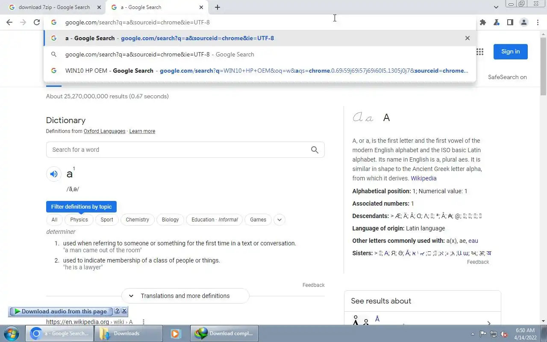Play the pronunciation audio for 'a'
547x342 pixels.
coord(54,174)
